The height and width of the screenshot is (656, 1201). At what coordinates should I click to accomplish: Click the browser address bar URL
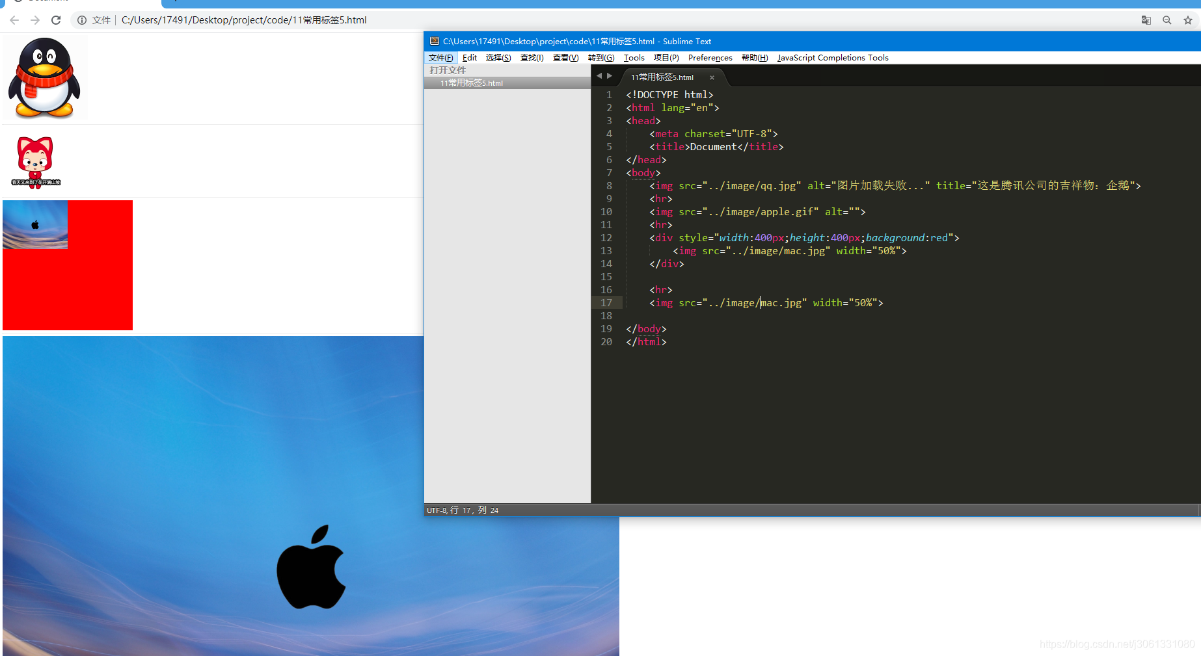[244, 20]
